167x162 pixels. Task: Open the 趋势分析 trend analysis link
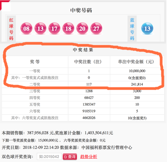pyautogui.click(x=89, y=157)
